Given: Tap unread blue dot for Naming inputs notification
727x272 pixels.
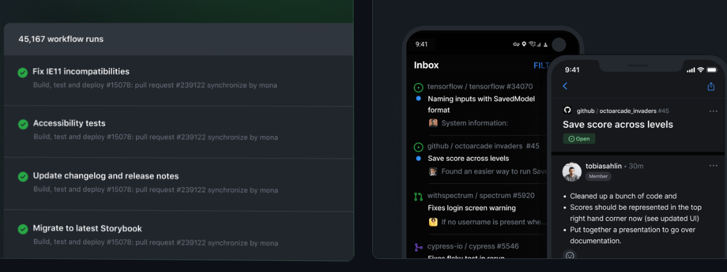Looking at the screenshot, I should tap(418, 99).
